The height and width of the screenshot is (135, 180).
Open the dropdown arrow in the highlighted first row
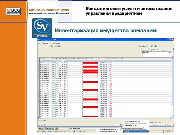pyautogui.click(x=63, y=61)
